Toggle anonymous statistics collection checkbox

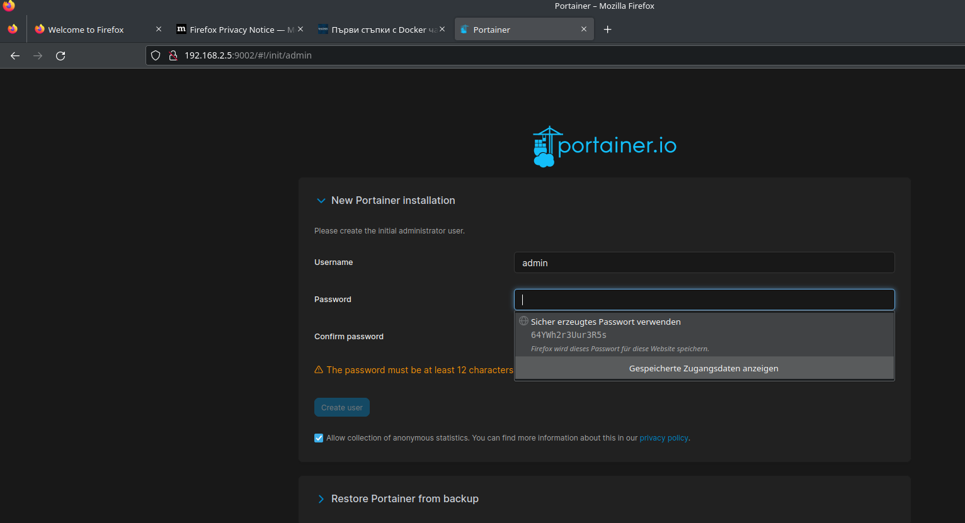[319, 438]
